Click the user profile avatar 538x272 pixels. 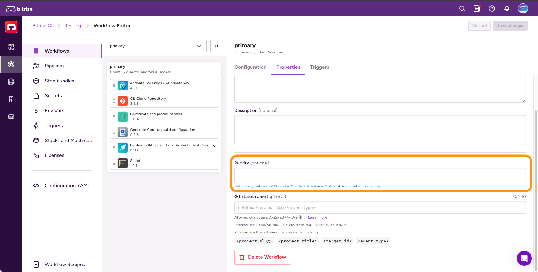(523, 9)
